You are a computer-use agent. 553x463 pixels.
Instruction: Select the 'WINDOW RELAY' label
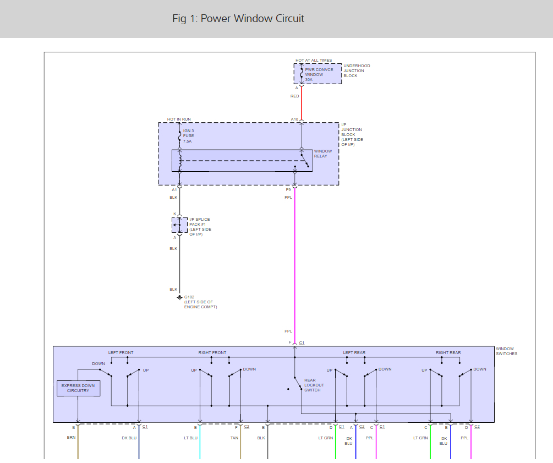322,154
